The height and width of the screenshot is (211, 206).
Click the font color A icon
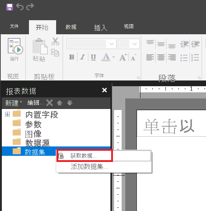[x=106, y=57]
